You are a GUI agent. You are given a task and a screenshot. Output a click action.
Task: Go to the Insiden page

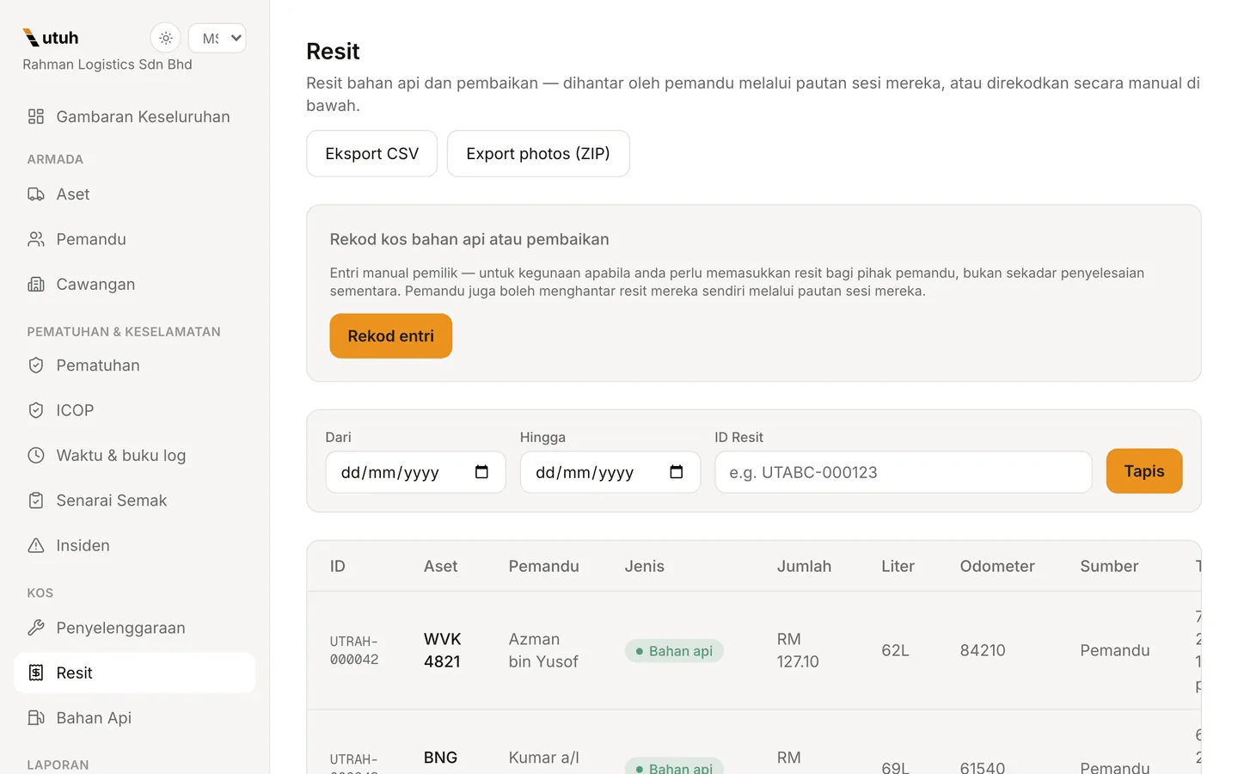[x=135, y=545]
